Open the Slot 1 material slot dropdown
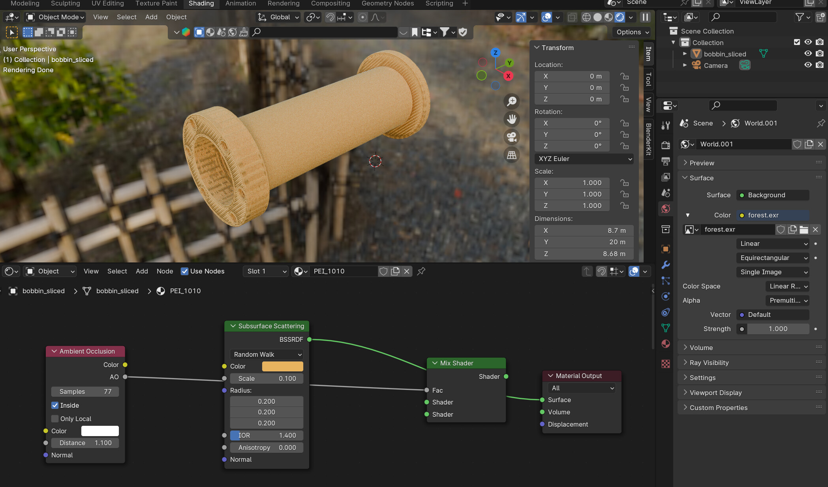 [265, 271]
